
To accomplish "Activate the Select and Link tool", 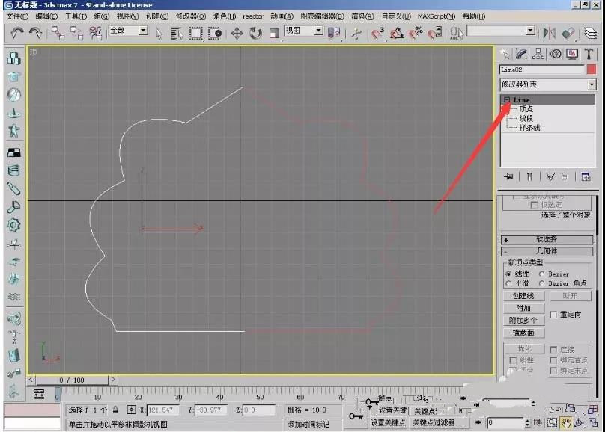I will pyautogui.click(x=58, y=33).
